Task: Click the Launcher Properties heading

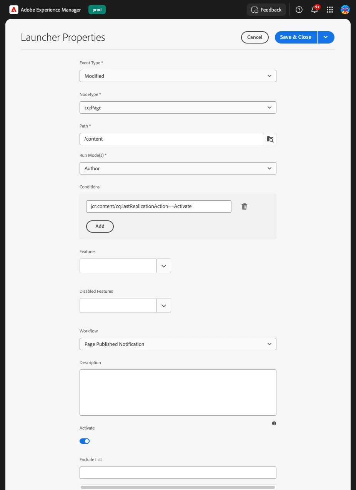Action: point(63,37)
